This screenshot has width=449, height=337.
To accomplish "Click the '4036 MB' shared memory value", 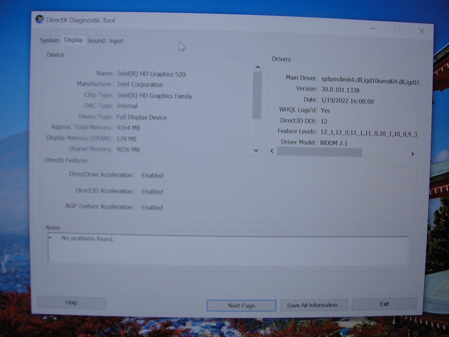I will pos(128,149).
